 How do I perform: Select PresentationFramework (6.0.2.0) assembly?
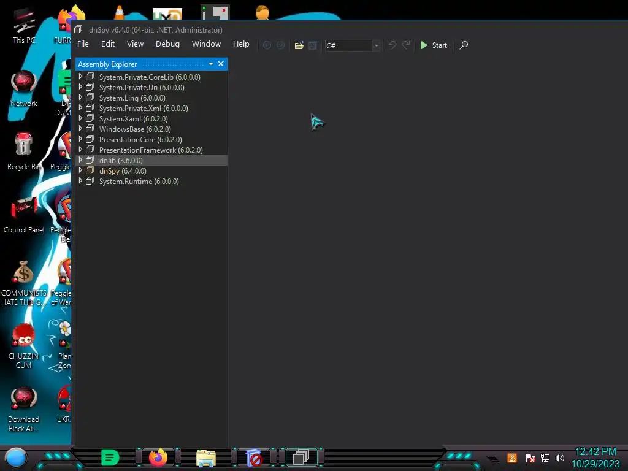click(x=151, y=150)
